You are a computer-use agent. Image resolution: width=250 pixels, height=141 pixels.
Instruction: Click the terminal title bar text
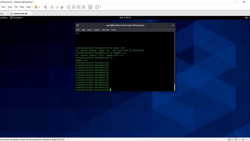pyautogui.click(x=125, y=25)
